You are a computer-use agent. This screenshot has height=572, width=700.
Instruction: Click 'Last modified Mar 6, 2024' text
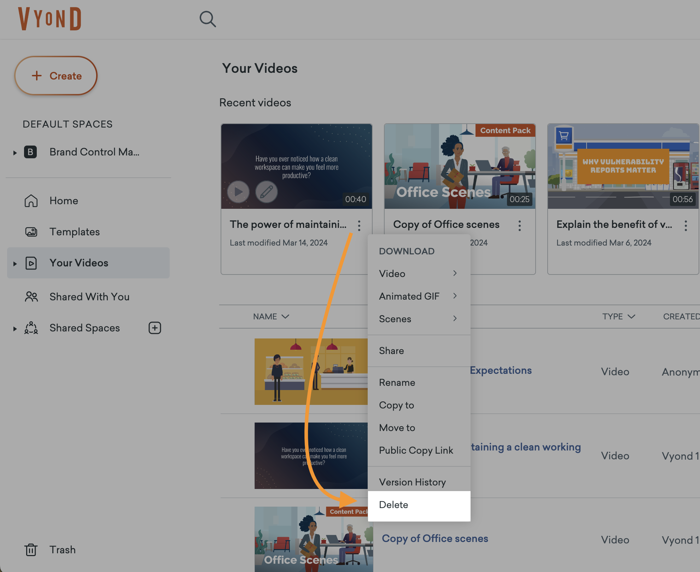point(604,243)
